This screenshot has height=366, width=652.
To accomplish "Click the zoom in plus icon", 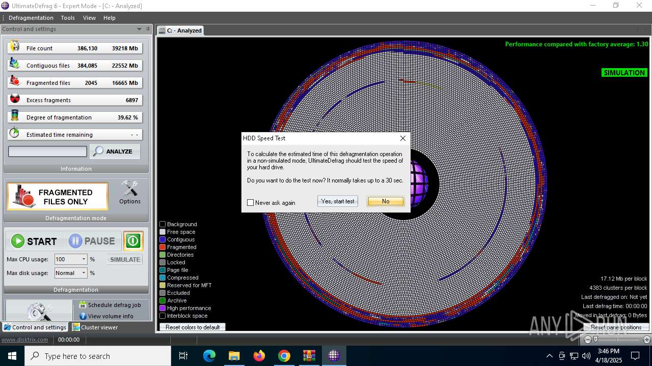I will [x=646, y=340].
